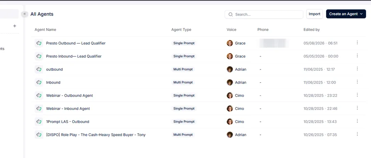This screenshot has height=158, width=371.
Task: Open three-dot menu for Inbound agent row
Action: click(x=357, y=82)
